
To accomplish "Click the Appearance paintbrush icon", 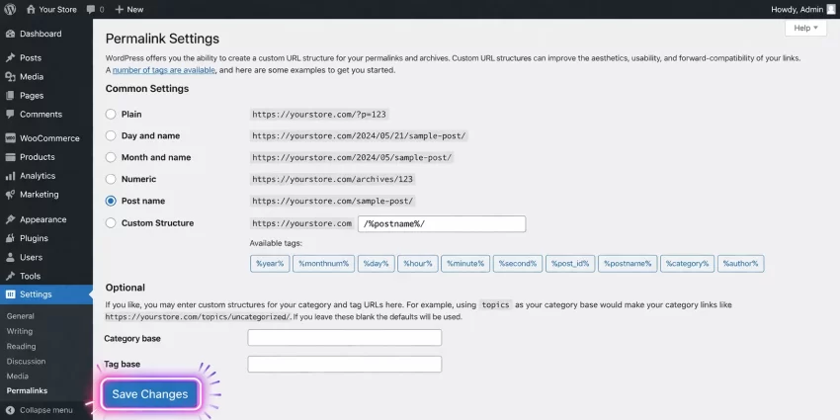I will coord(10,219).
